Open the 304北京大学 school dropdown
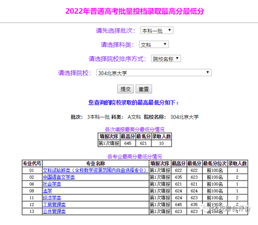 coord(154,73)
